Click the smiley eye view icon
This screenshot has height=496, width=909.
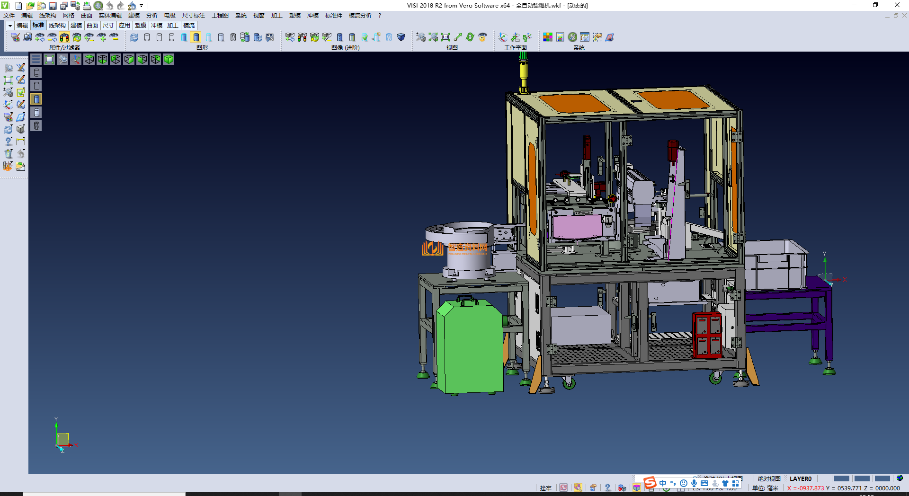point(482,37)
